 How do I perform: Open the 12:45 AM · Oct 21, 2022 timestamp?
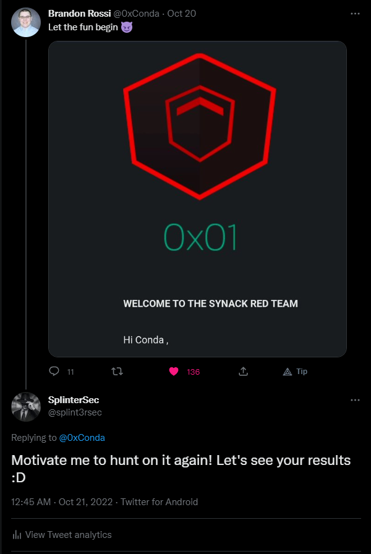pos(62,501)
